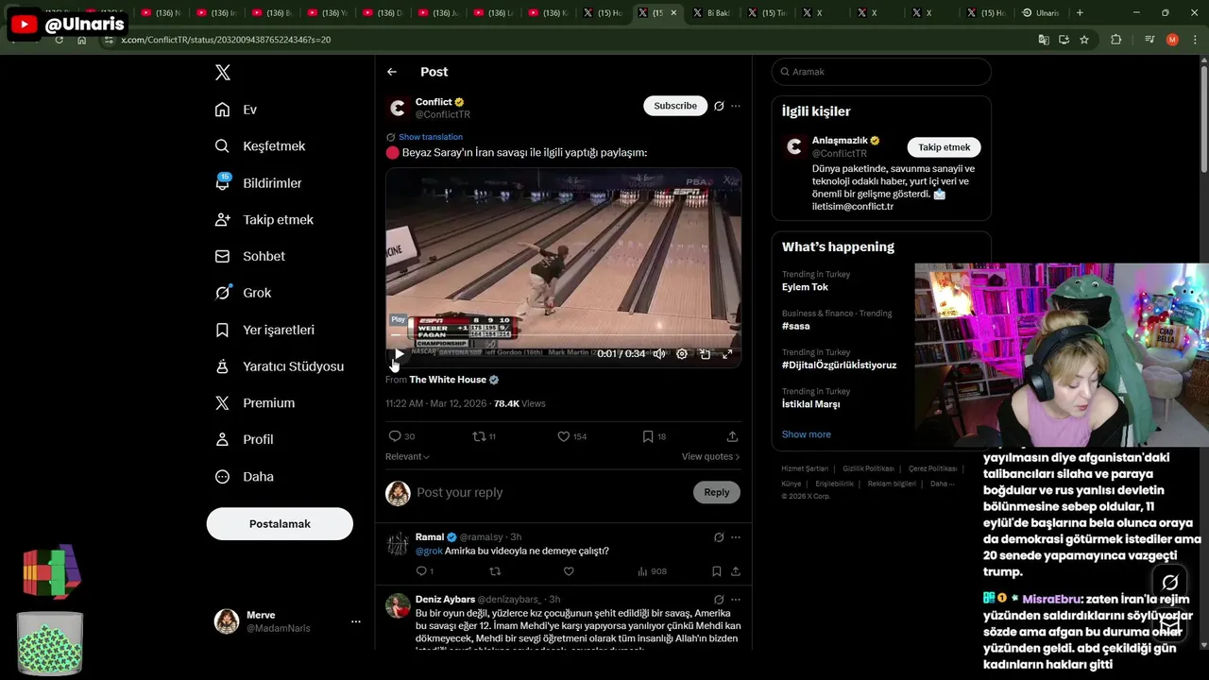The image size is (1209, 680).
Task: Open Premium in the sidebar
Action: click(254, 403)
